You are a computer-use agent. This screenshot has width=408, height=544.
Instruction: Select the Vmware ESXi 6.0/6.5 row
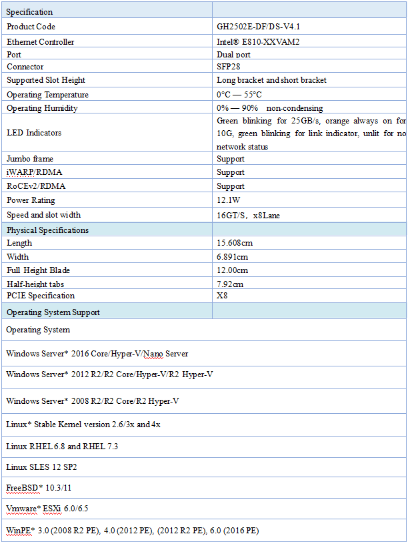tap(47, 509)
